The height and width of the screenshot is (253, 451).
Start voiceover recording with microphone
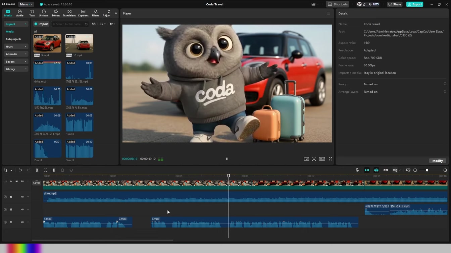coord(357,170)
